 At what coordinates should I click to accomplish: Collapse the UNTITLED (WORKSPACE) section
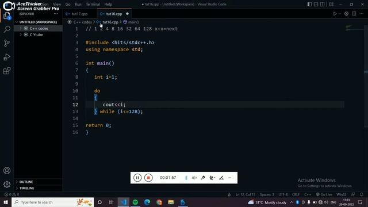click(x=39, y=22)
